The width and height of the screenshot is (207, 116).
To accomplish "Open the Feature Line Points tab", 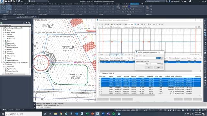I will [107, 73].
